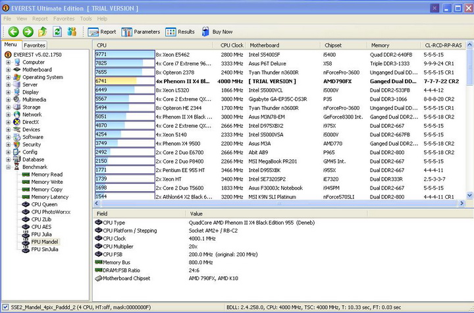
Task: Collapse the Benchmark tree node
Action: [x=8, y=167]
